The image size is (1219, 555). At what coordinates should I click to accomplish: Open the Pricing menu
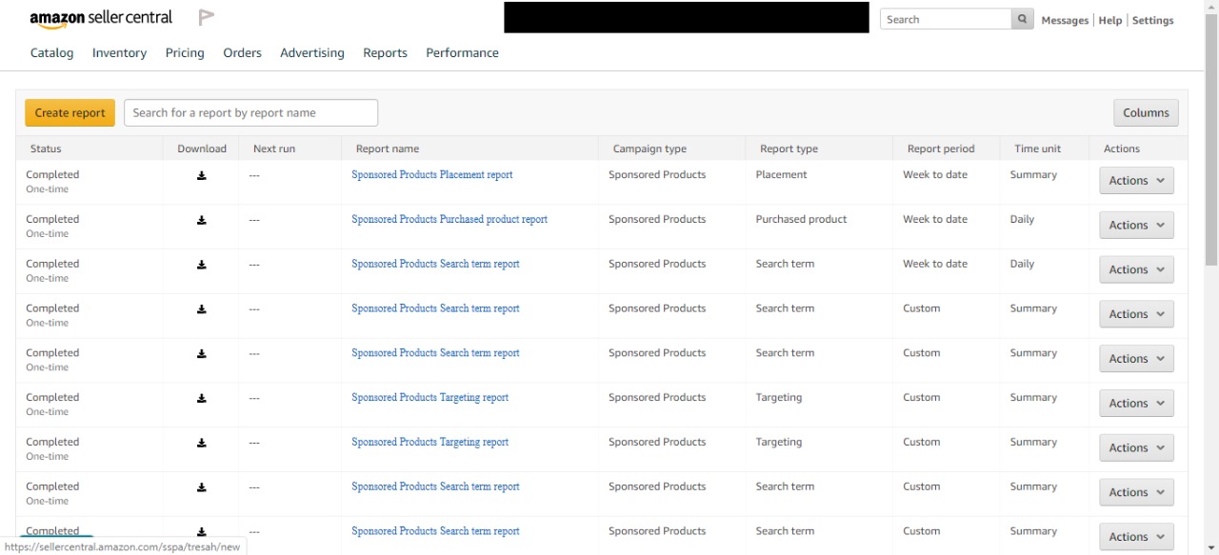coord(185,53)
